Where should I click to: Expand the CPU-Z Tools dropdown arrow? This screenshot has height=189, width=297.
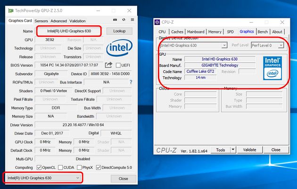point(233,150)
